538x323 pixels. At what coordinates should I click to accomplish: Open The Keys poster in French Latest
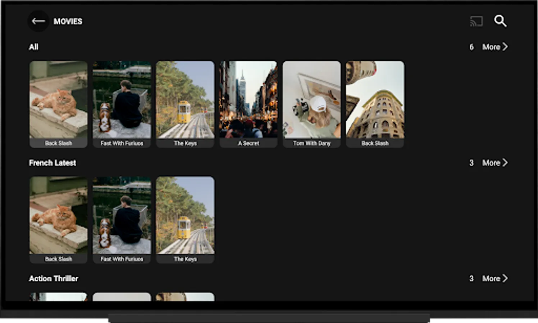(185, 220)
